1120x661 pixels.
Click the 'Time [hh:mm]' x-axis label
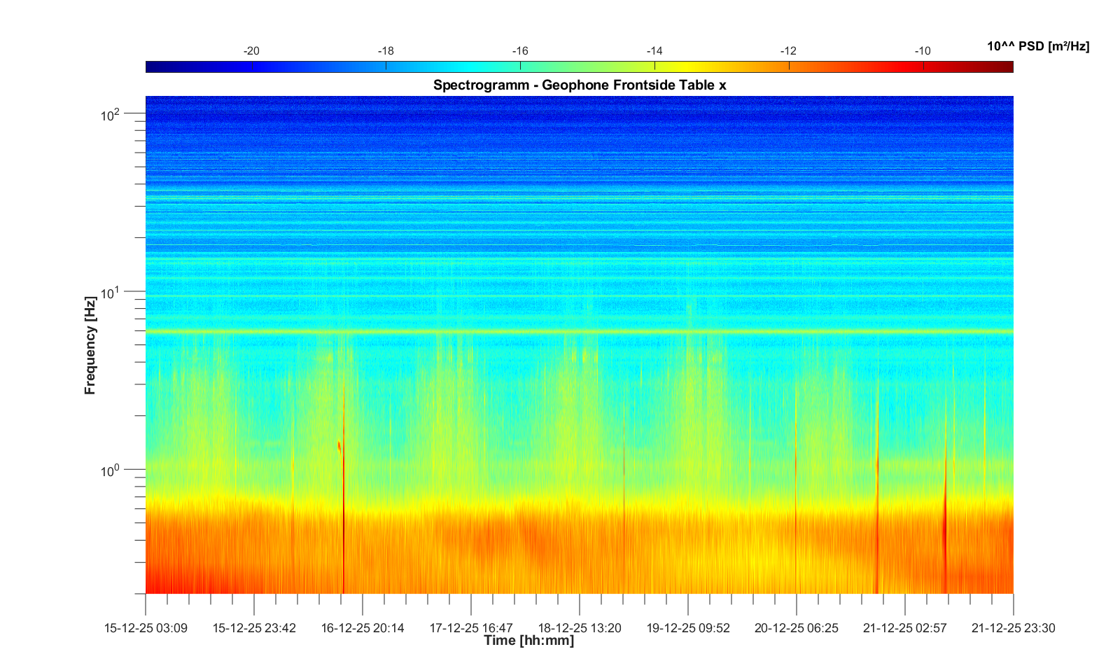pyautogui.click(x=528, y=640)
